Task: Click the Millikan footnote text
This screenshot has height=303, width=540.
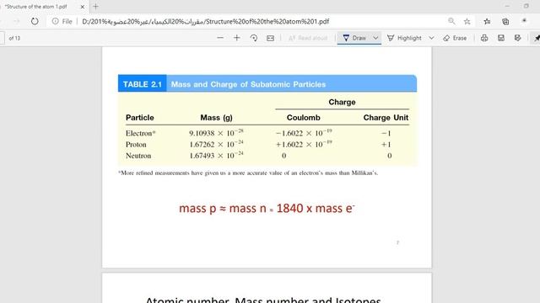Action: 248,173
